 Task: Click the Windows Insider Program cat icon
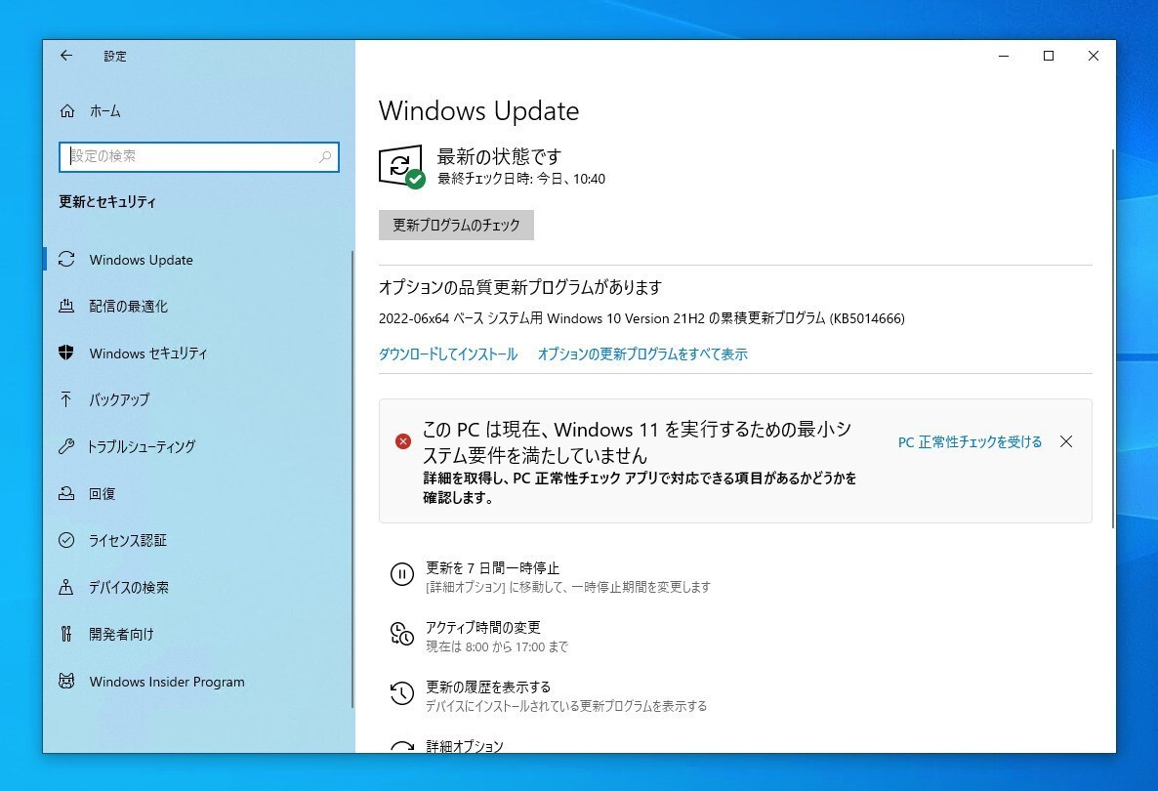tap(66, 681)
